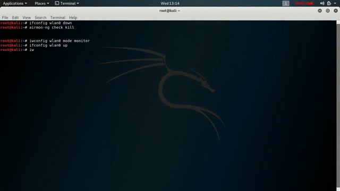Click the 'root@kali: ~' window title

point(170,11)
